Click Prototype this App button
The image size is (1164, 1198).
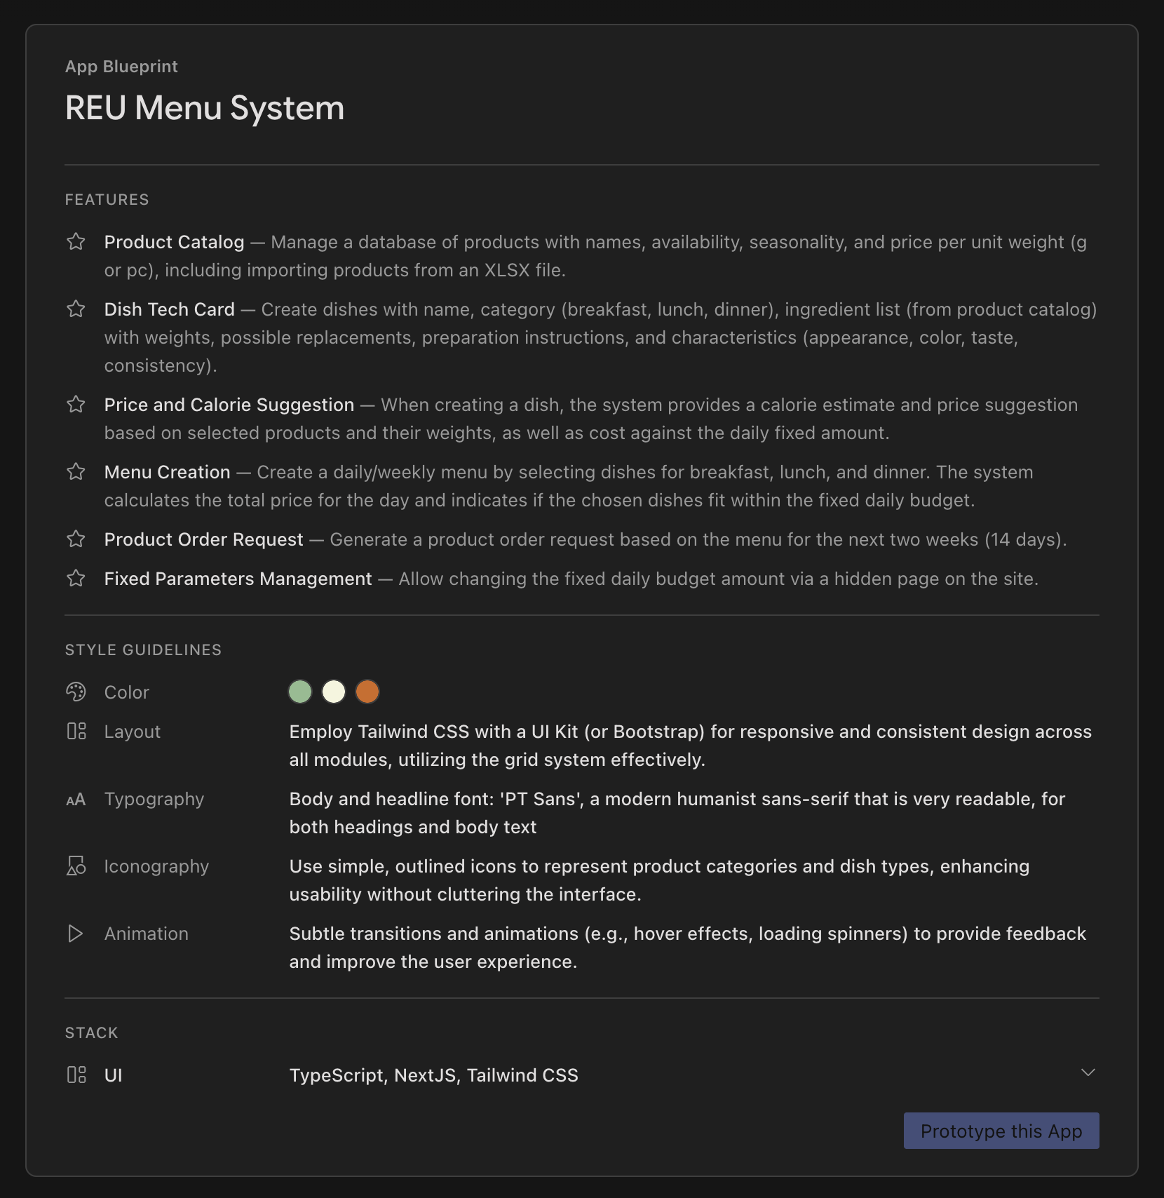tap(1001, 1131)
